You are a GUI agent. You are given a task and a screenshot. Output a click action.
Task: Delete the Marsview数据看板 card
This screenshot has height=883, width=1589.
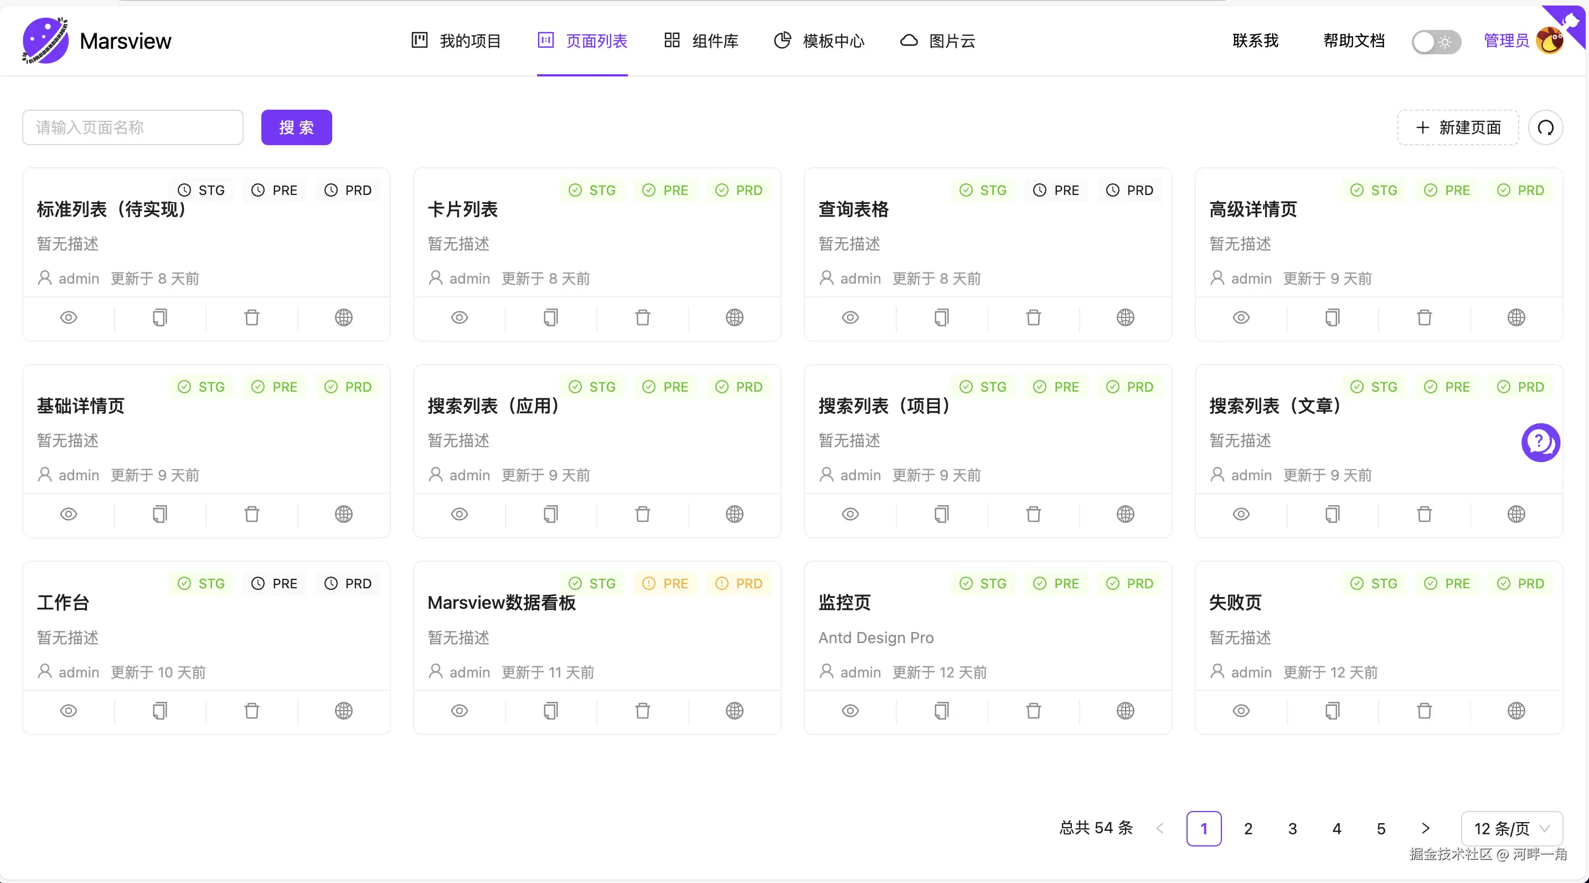[642, 711]
